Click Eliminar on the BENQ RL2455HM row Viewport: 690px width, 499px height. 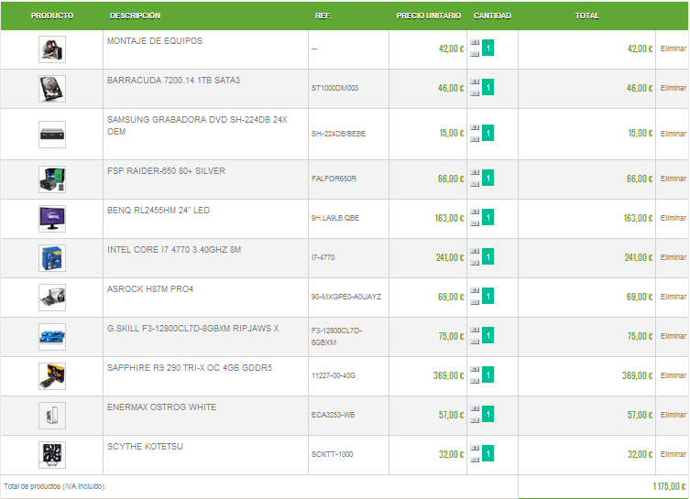pos(673,218)
